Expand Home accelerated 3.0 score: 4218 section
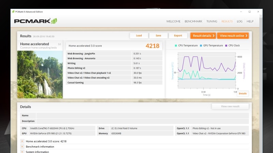 (22, 141)
